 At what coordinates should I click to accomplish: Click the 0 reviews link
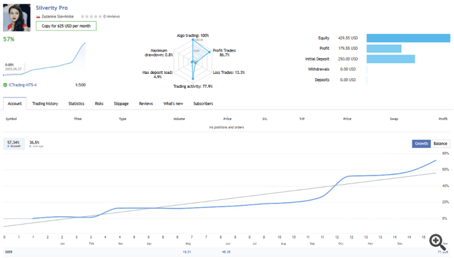[113, 17]
